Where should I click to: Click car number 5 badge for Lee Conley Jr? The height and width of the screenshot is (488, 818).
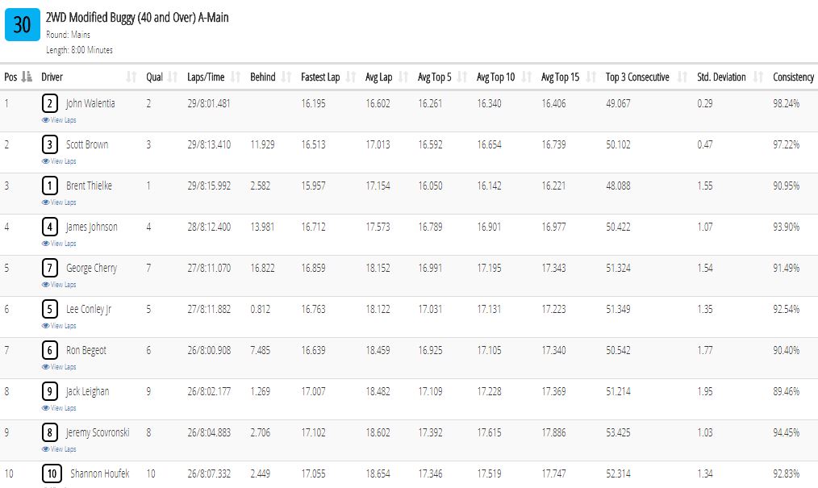point(49,309)
